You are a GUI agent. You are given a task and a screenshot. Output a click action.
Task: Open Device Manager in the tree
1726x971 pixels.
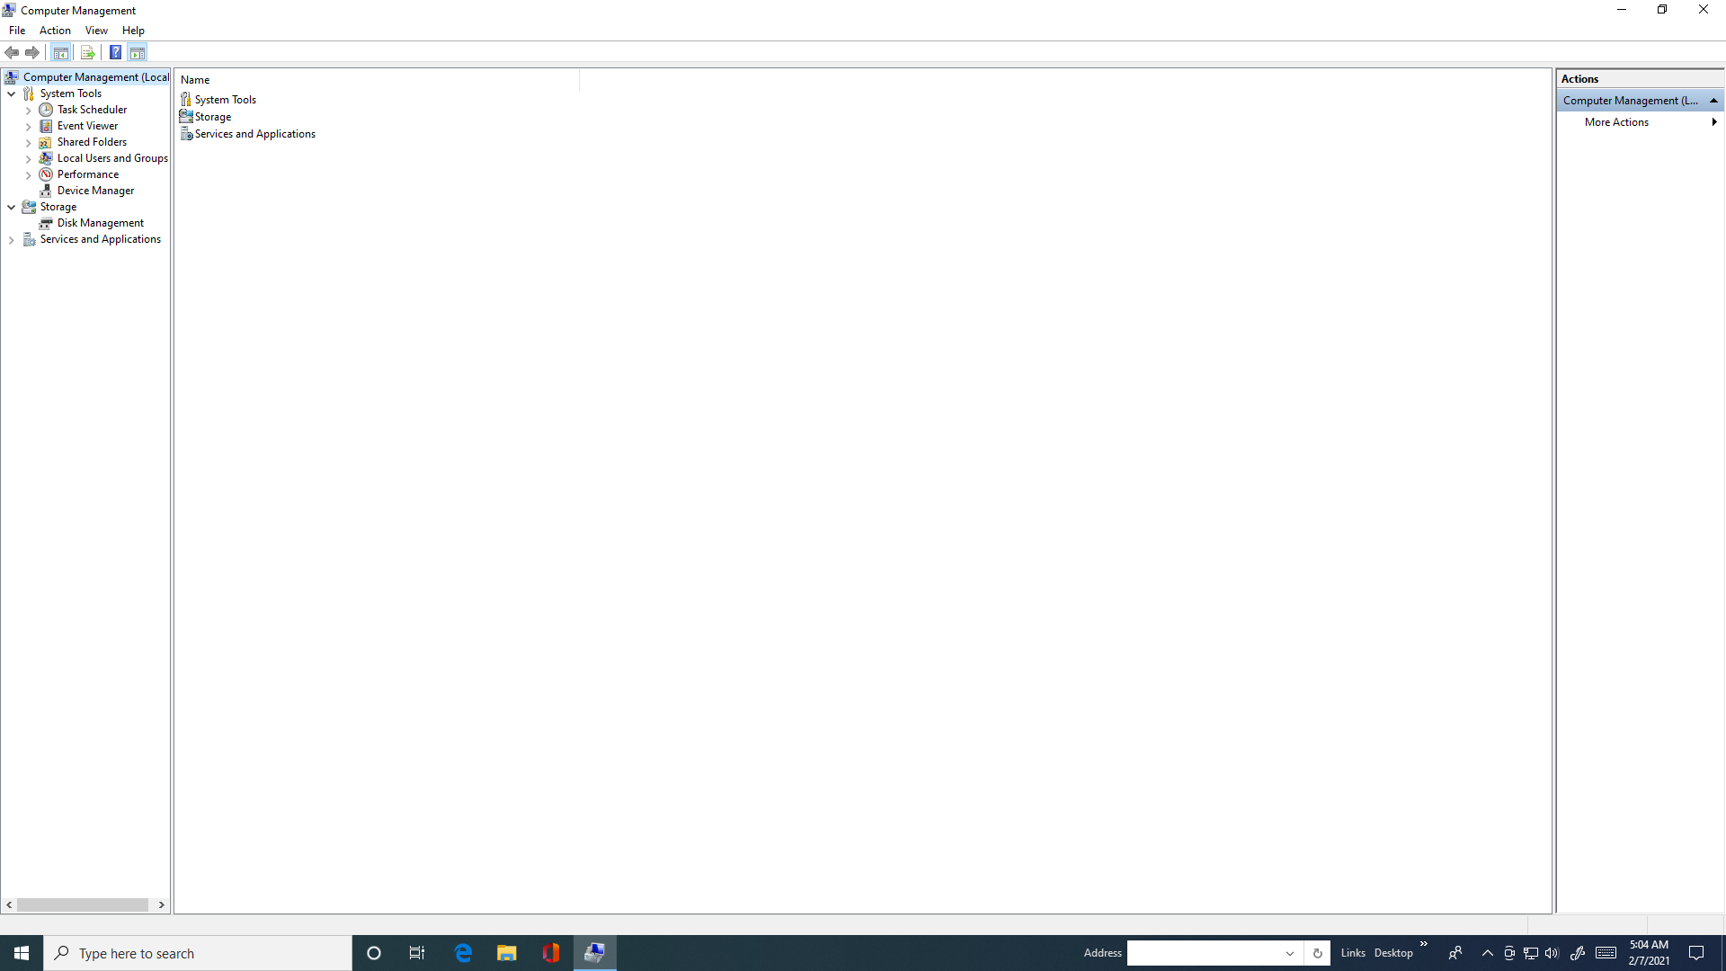click(95, 191)
